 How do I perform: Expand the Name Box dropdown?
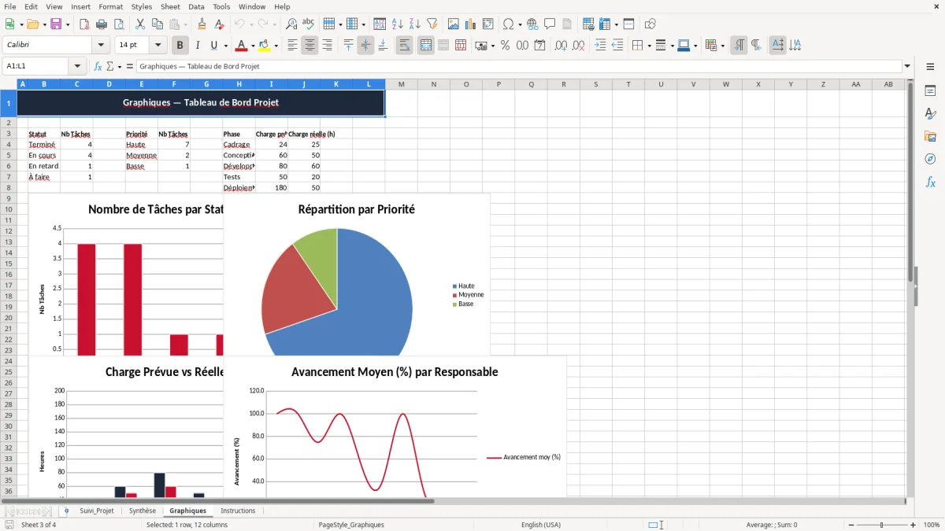click(x=77, y=67)
